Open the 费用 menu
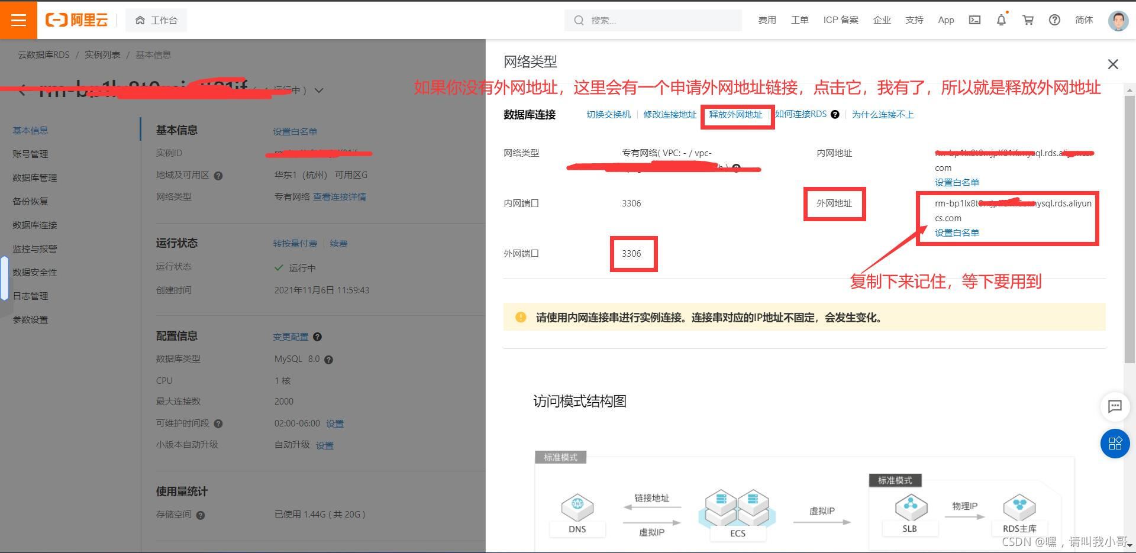This screenshot has width=1136, height=553. (767, 20)
